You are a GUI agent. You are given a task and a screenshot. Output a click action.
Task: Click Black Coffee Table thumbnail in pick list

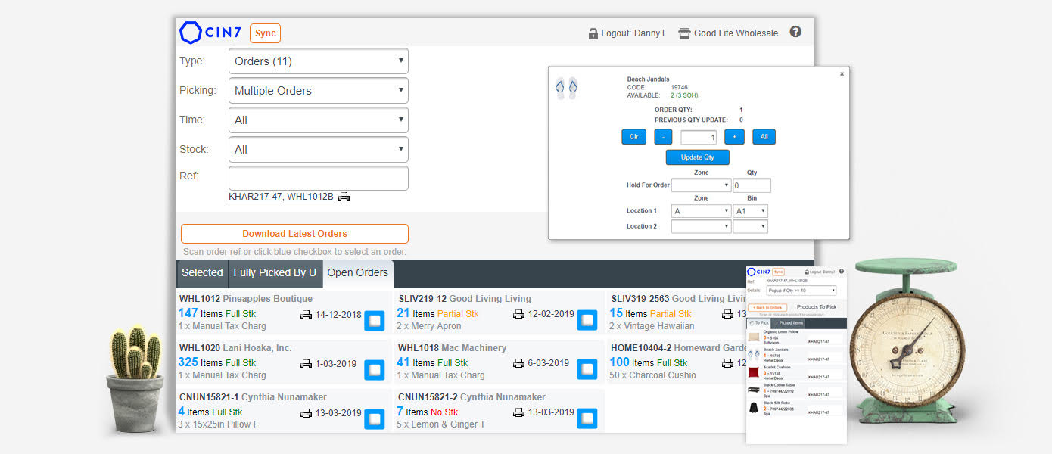(x=754, y=390)
